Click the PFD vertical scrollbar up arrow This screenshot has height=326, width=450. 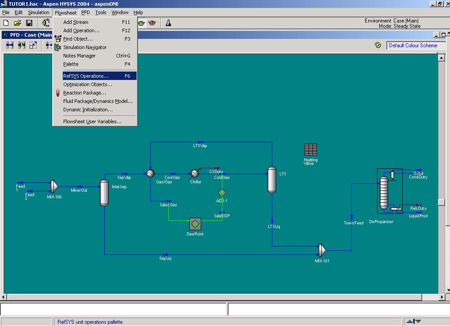[442, 57]
